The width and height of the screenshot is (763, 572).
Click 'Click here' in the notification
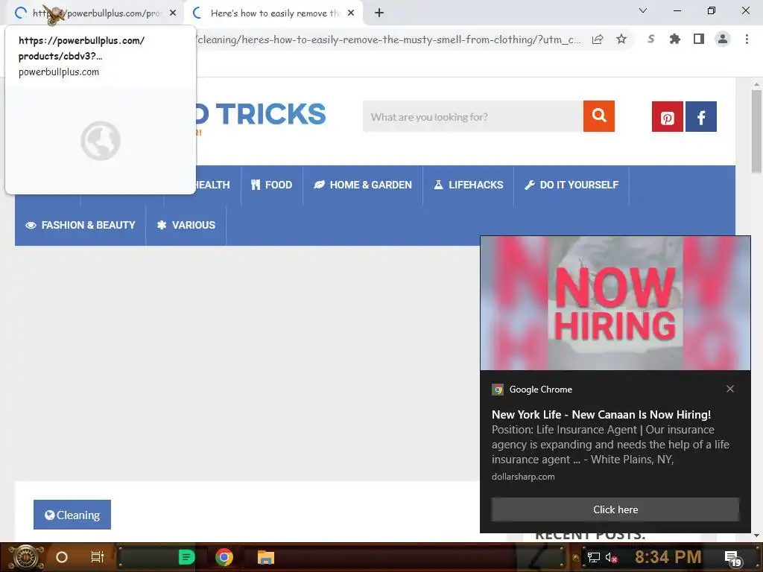pos(615,509)
